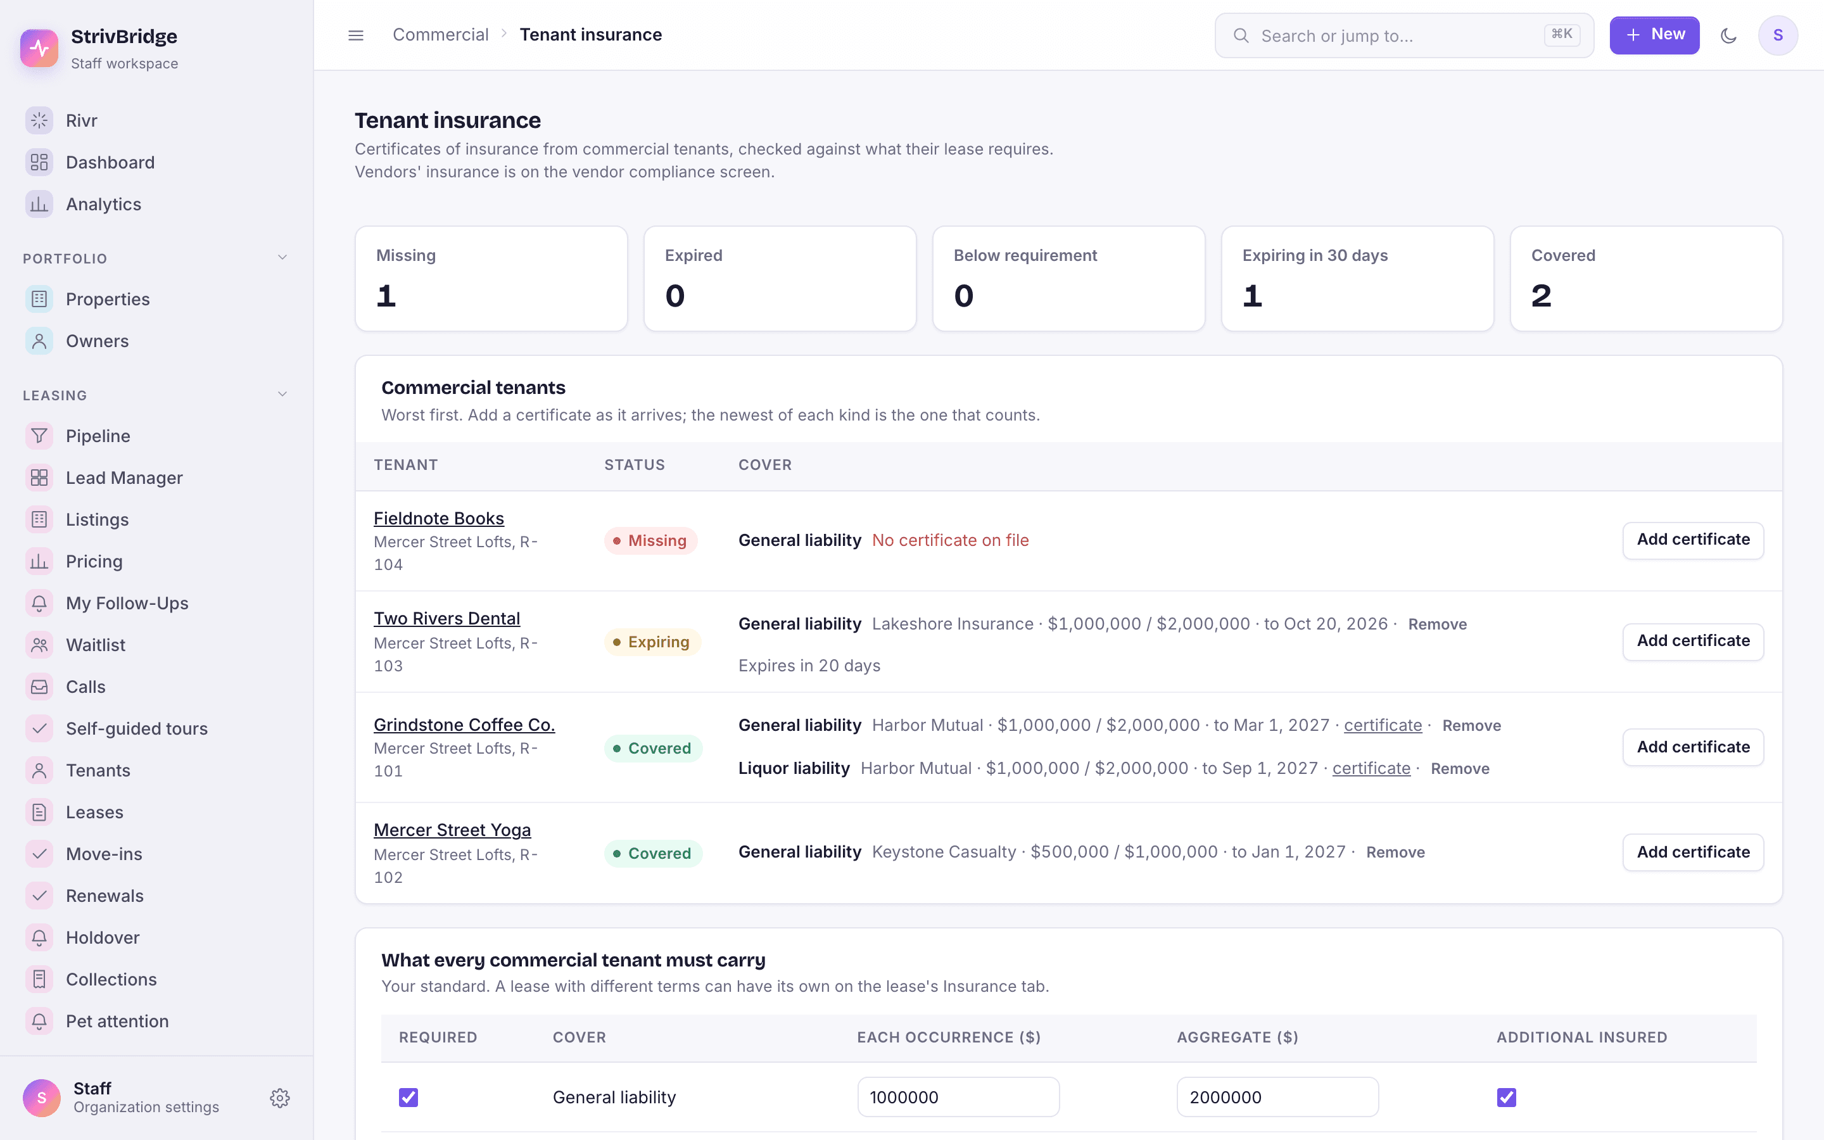Toggle the hamburger sidebar menu icon
The image size is (1824, 1140).
(356, 35)
